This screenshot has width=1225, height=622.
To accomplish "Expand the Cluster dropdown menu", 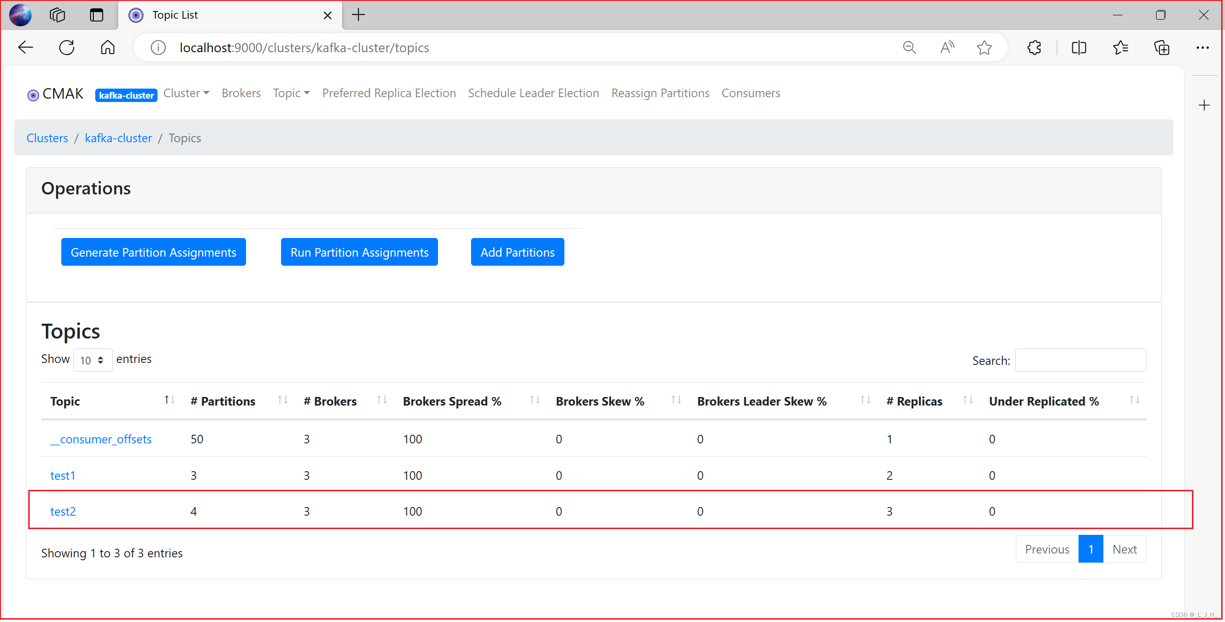I will click(x=186, y=93).
